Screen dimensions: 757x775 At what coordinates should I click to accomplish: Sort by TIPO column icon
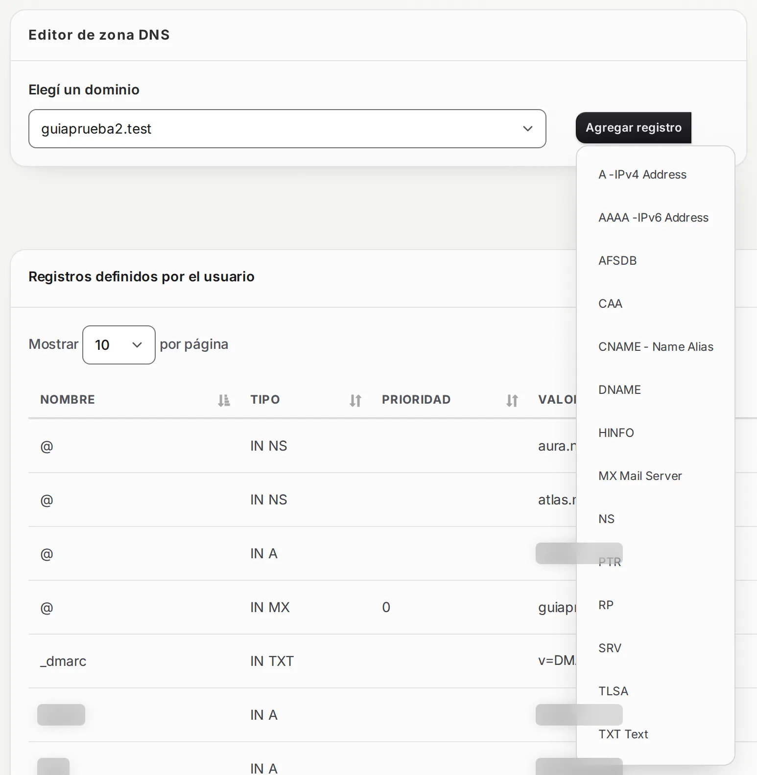point(355,400)
